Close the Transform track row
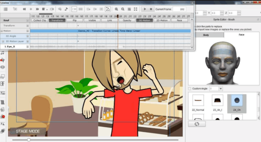Viewport: 261px width, 142px height. pyautogui.click(x=28, y=26)
